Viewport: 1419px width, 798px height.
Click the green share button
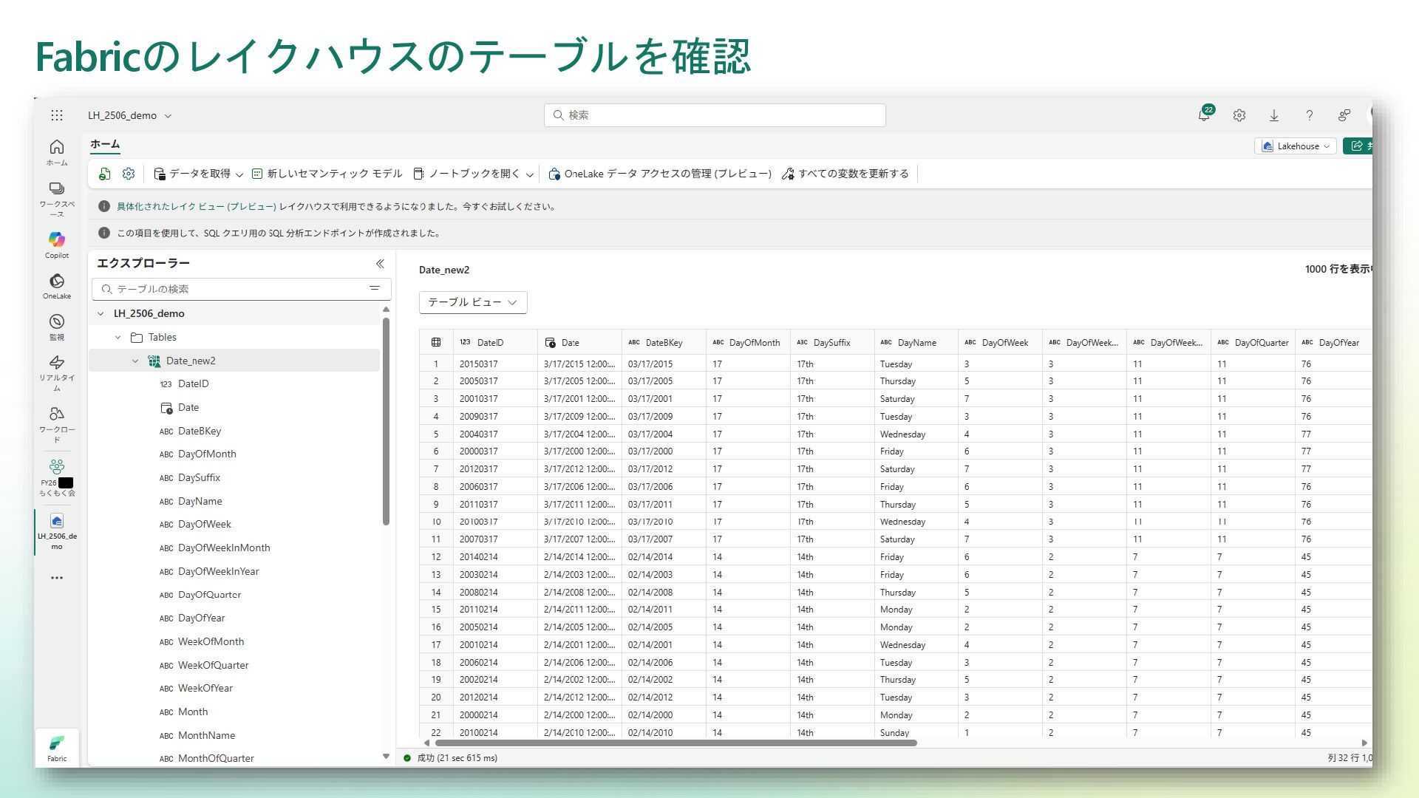click(x=1358, y=146)
